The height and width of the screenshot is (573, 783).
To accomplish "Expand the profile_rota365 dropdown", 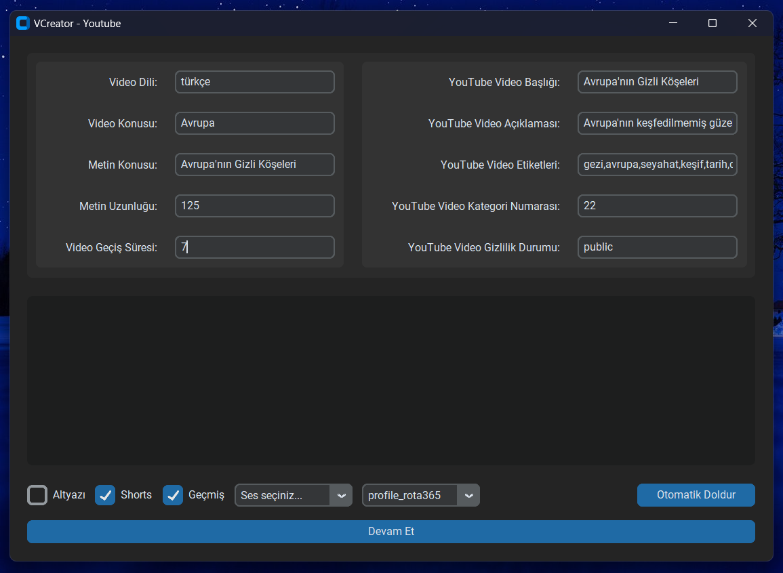I will [x=421, y=495].
